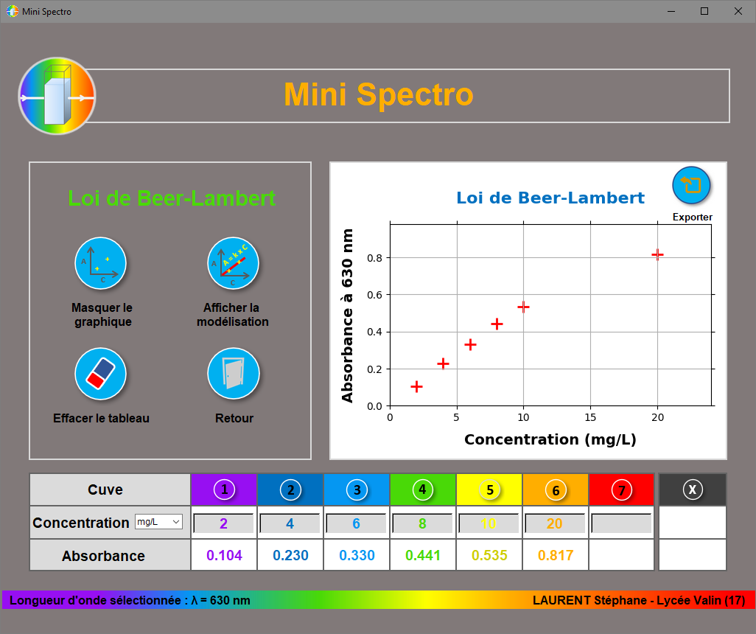Select cuve number 7 red circle
The width and height of the screenshot is (756, 634).
tap(622, 490)
